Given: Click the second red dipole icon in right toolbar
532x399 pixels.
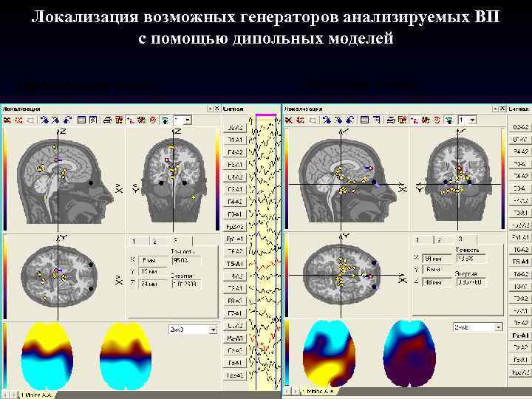Looking at the screenshot, I should point(300,120).
